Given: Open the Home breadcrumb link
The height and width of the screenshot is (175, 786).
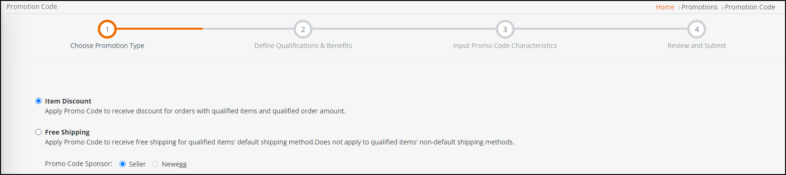Looking at the screenshot, I should pyautogui.click(x=665, y=7).
